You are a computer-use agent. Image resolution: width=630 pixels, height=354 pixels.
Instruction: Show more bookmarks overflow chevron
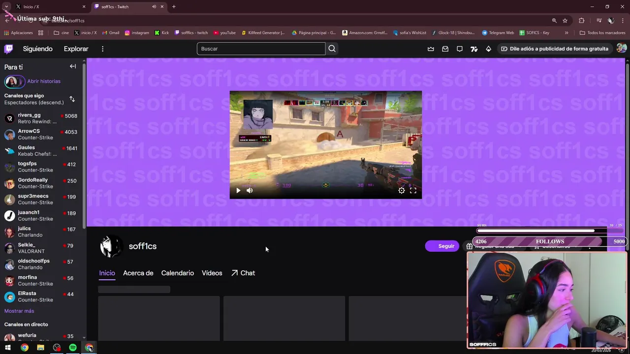[x=567, y=33]
